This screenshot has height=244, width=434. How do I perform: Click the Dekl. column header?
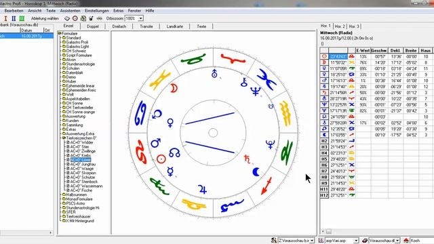click(395, 51)
